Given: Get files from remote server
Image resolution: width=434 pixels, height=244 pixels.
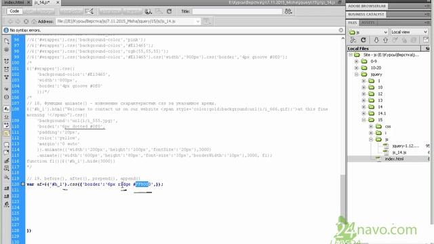Looking at the screenshot, I should click(376, 41).
